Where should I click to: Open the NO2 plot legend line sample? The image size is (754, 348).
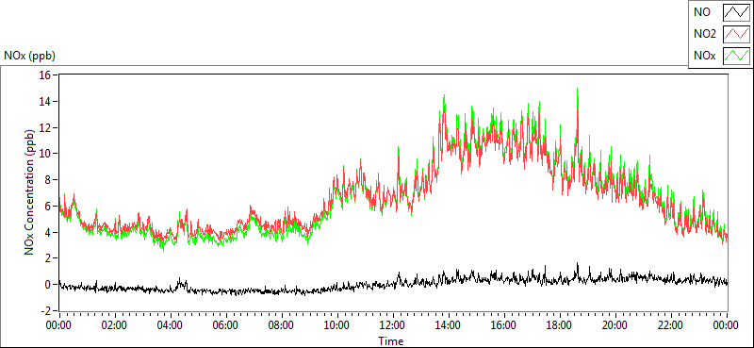pyautogui.click(x=736, y=34)
